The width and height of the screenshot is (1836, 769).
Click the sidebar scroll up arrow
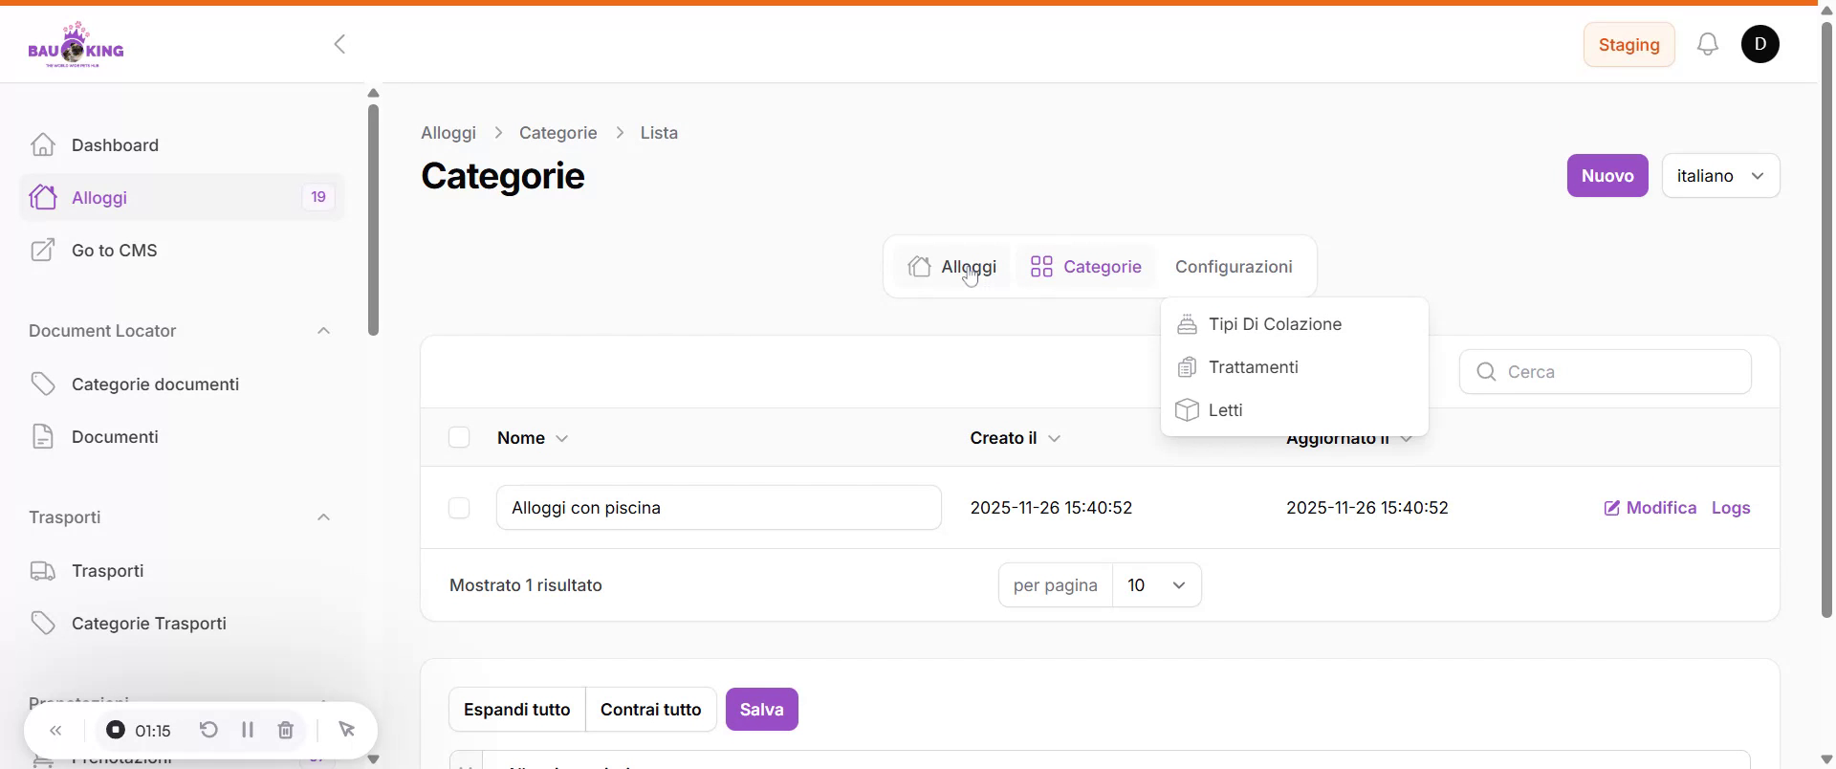click(x=374, y=94)
